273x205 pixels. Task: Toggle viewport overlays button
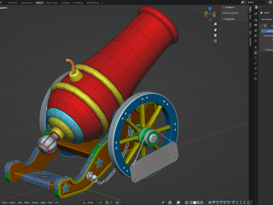click(179, 203)
